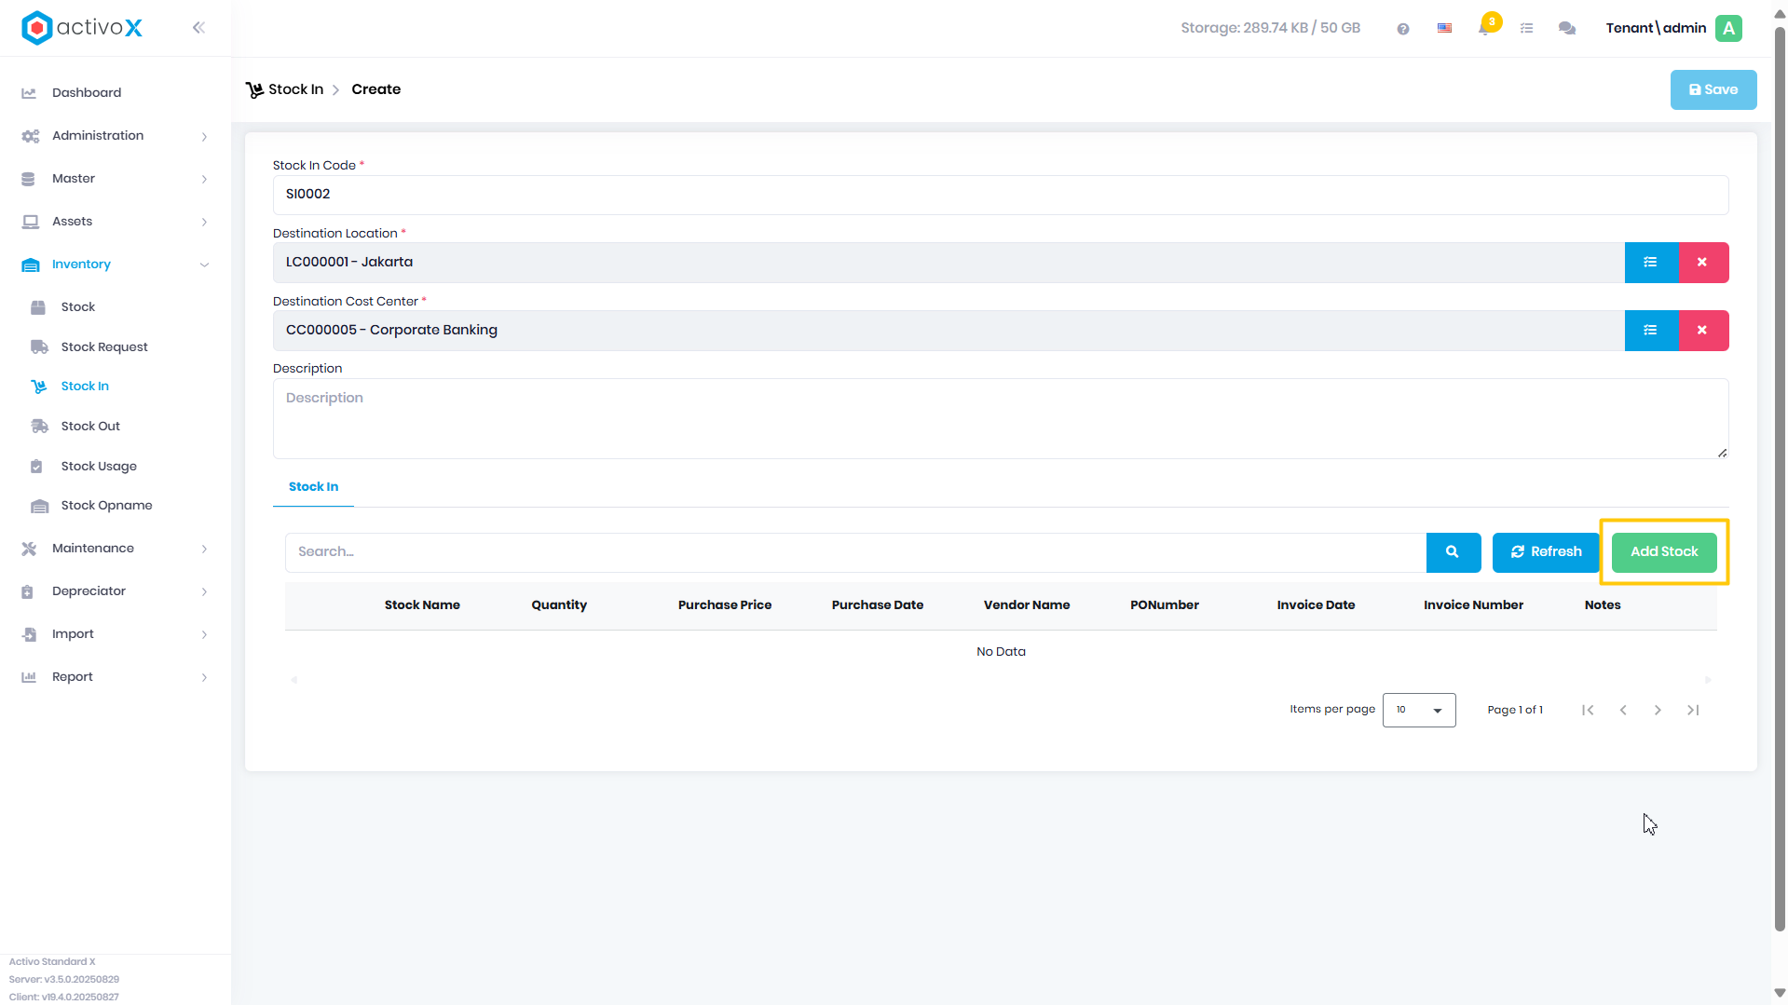This screenshot has width=1788, height=1005.
Task: Click the PONumber column header
Action: [x=1165, y=605]
